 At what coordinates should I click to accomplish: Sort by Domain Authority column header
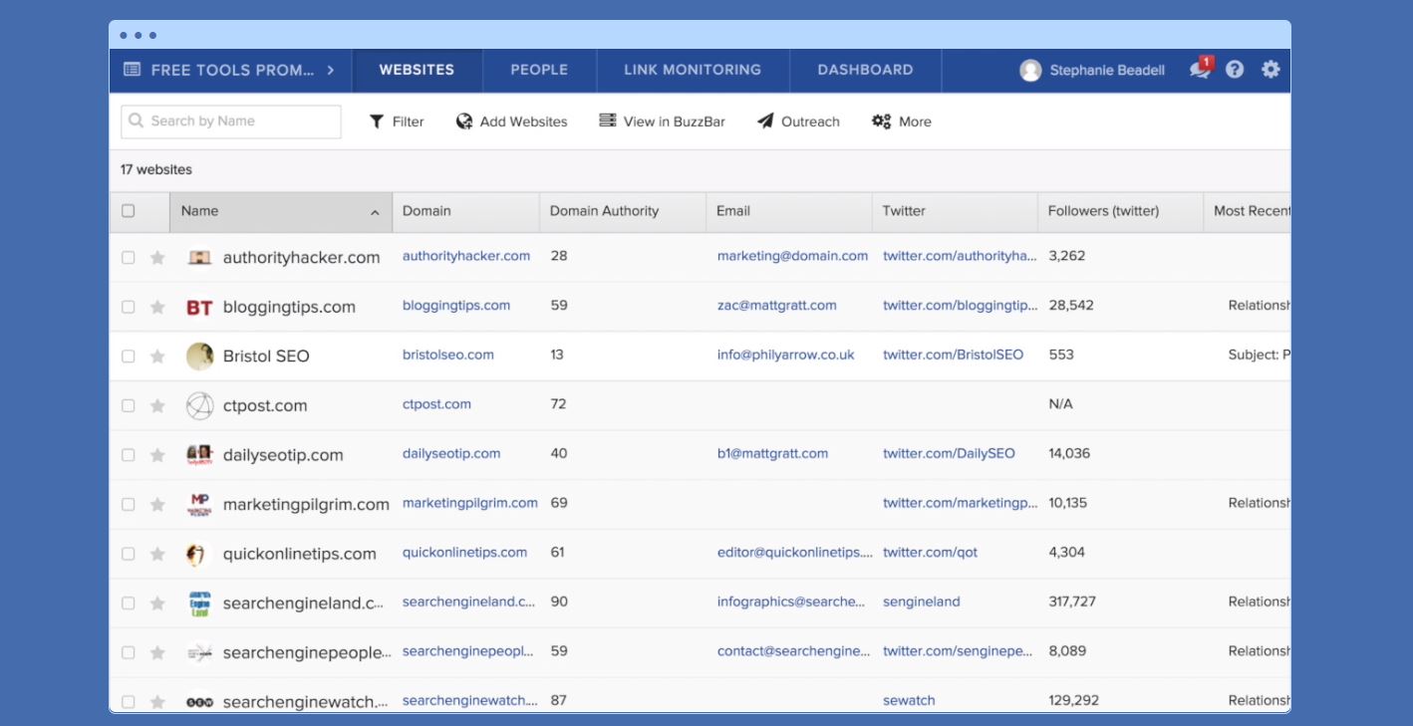[x=623, y=211]
